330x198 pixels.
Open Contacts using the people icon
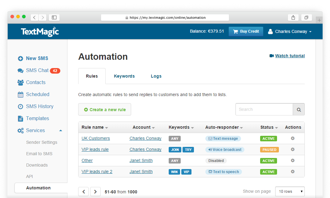pyautogui.click(x=20, y=82)
